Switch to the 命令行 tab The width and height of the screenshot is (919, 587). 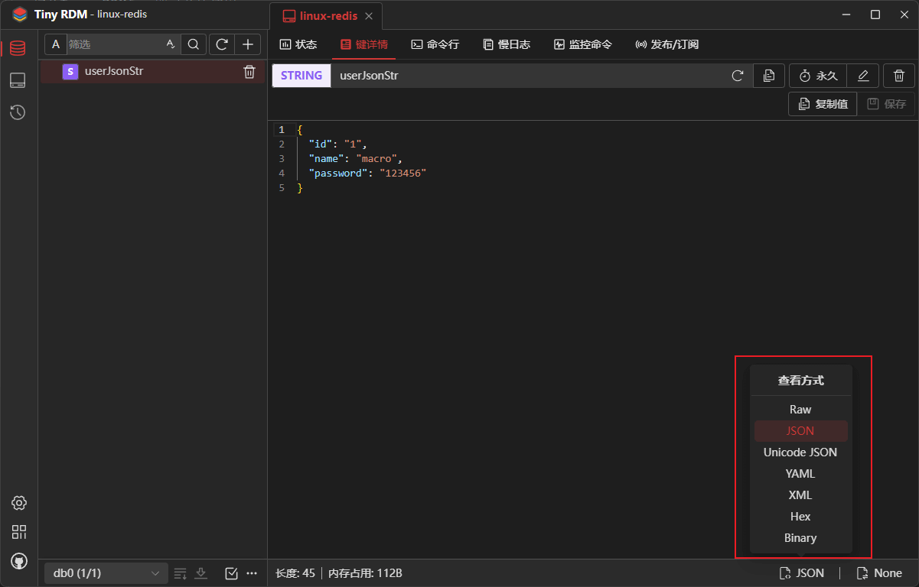click(x=435, y=44)
